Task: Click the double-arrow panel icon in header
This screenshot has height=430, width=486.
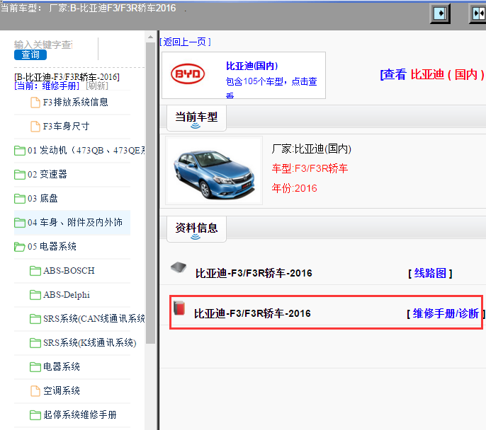Action: coord(478,13)
